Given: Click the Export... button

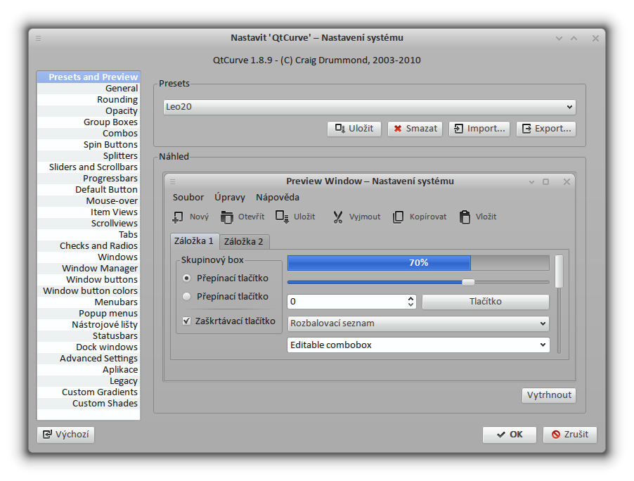Looking at the screenshot, I should pyautogui.click(x=546, y=129).
